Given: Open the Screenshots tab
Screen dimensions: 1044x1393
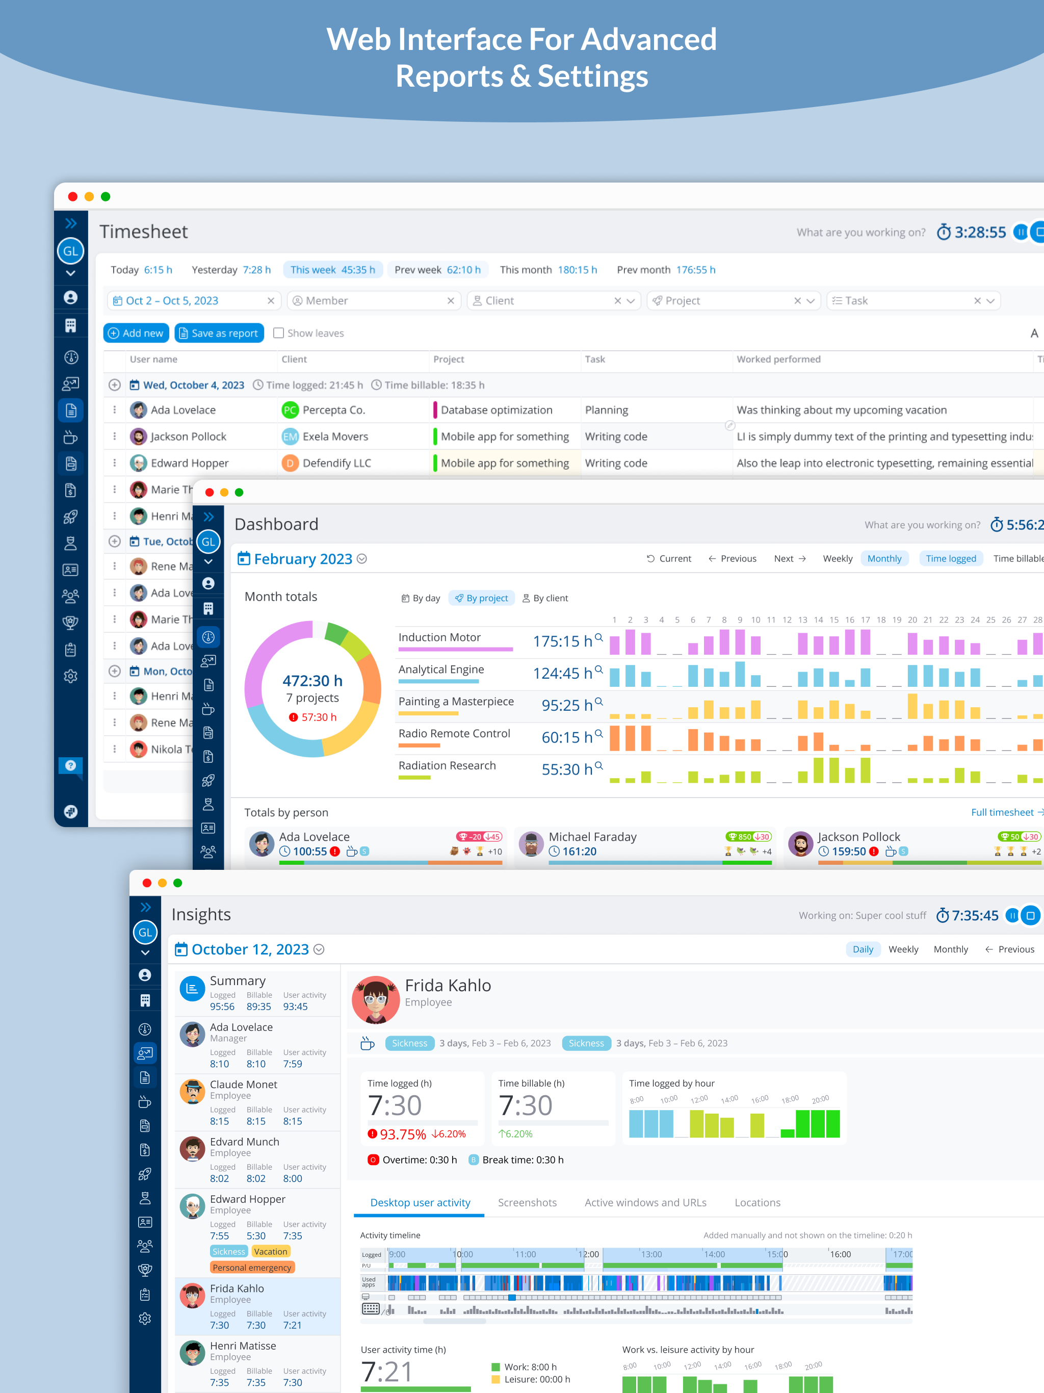Looking at the screenshot, I should (527, 1203).
